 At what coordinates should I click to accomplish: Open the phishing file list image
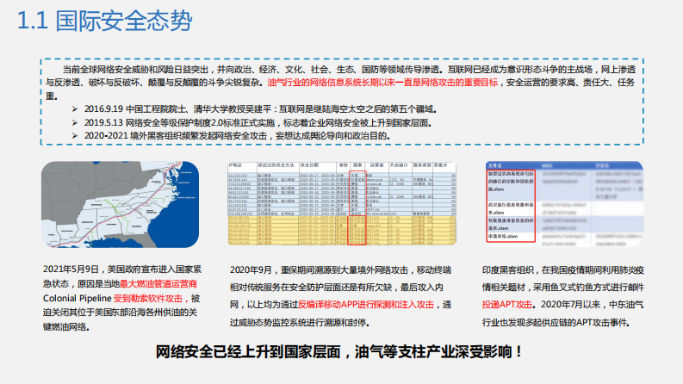point(564,204)
